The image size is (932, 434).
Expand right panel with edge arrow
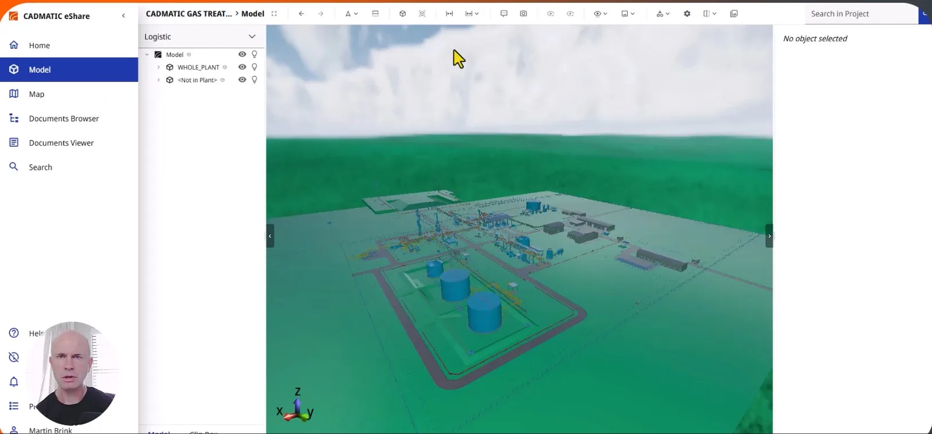[x=769, y=236]
